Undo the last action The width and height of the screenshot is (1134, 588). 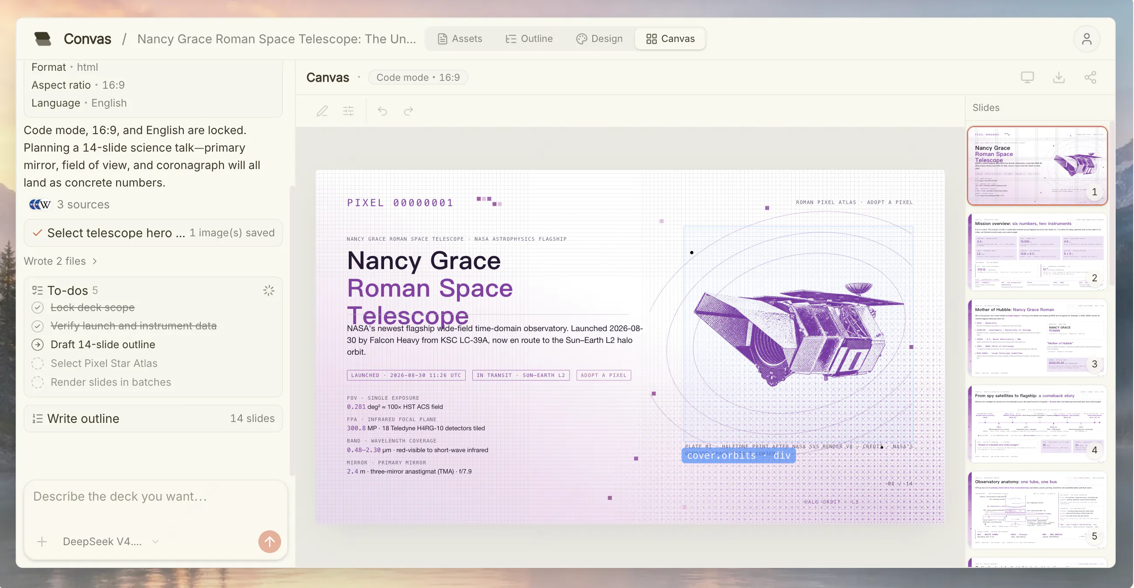[382, 111]
